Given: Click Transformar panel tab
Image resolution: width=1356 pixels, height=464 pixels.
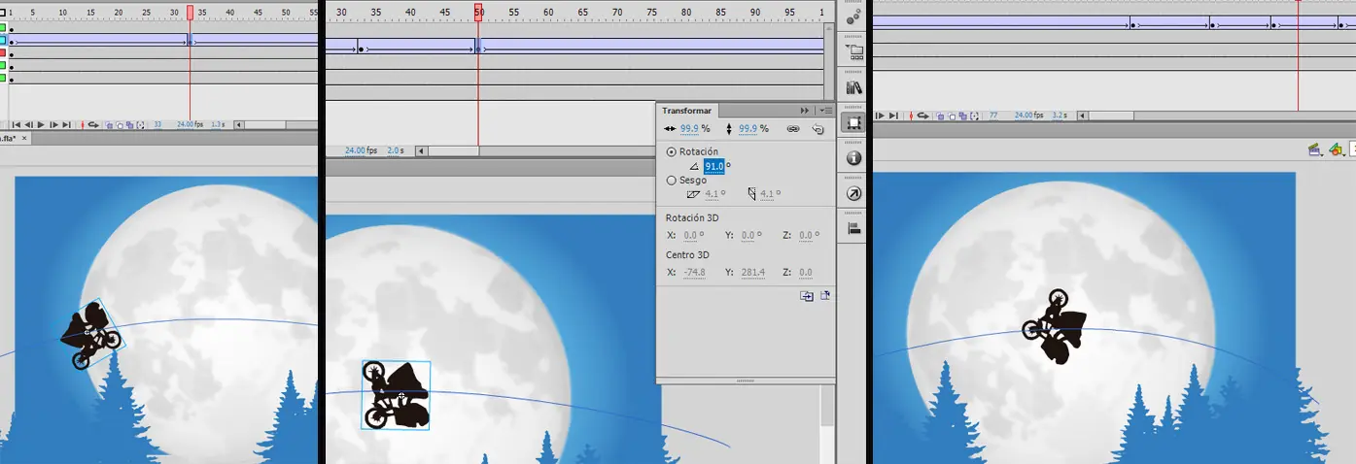Looking at the screenshot, I should click(687, 111).
